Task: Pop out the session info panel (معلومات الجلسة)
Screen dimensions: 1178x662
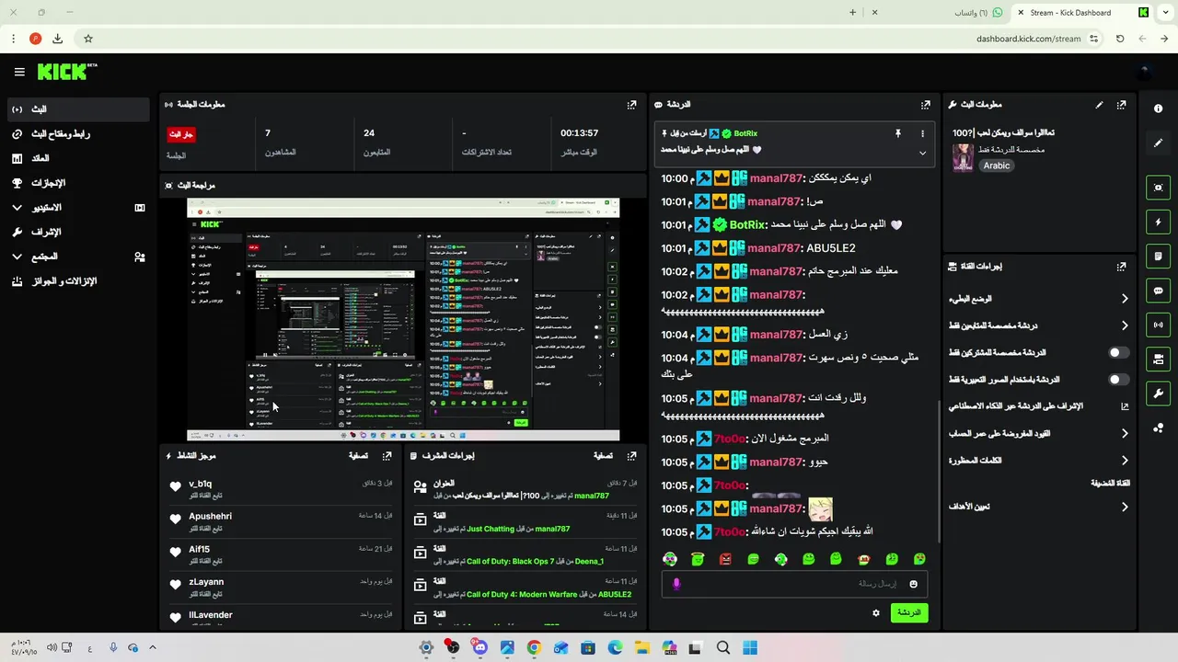Action: (631, 105)
